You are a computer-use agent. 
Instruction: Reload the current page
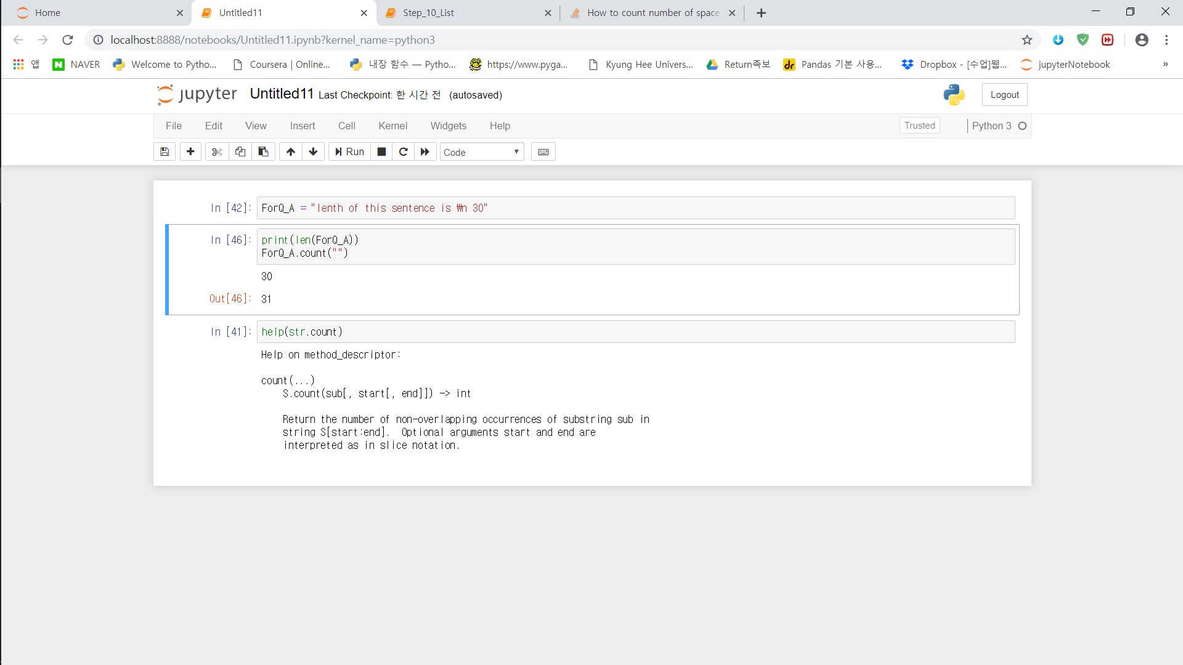68,40
